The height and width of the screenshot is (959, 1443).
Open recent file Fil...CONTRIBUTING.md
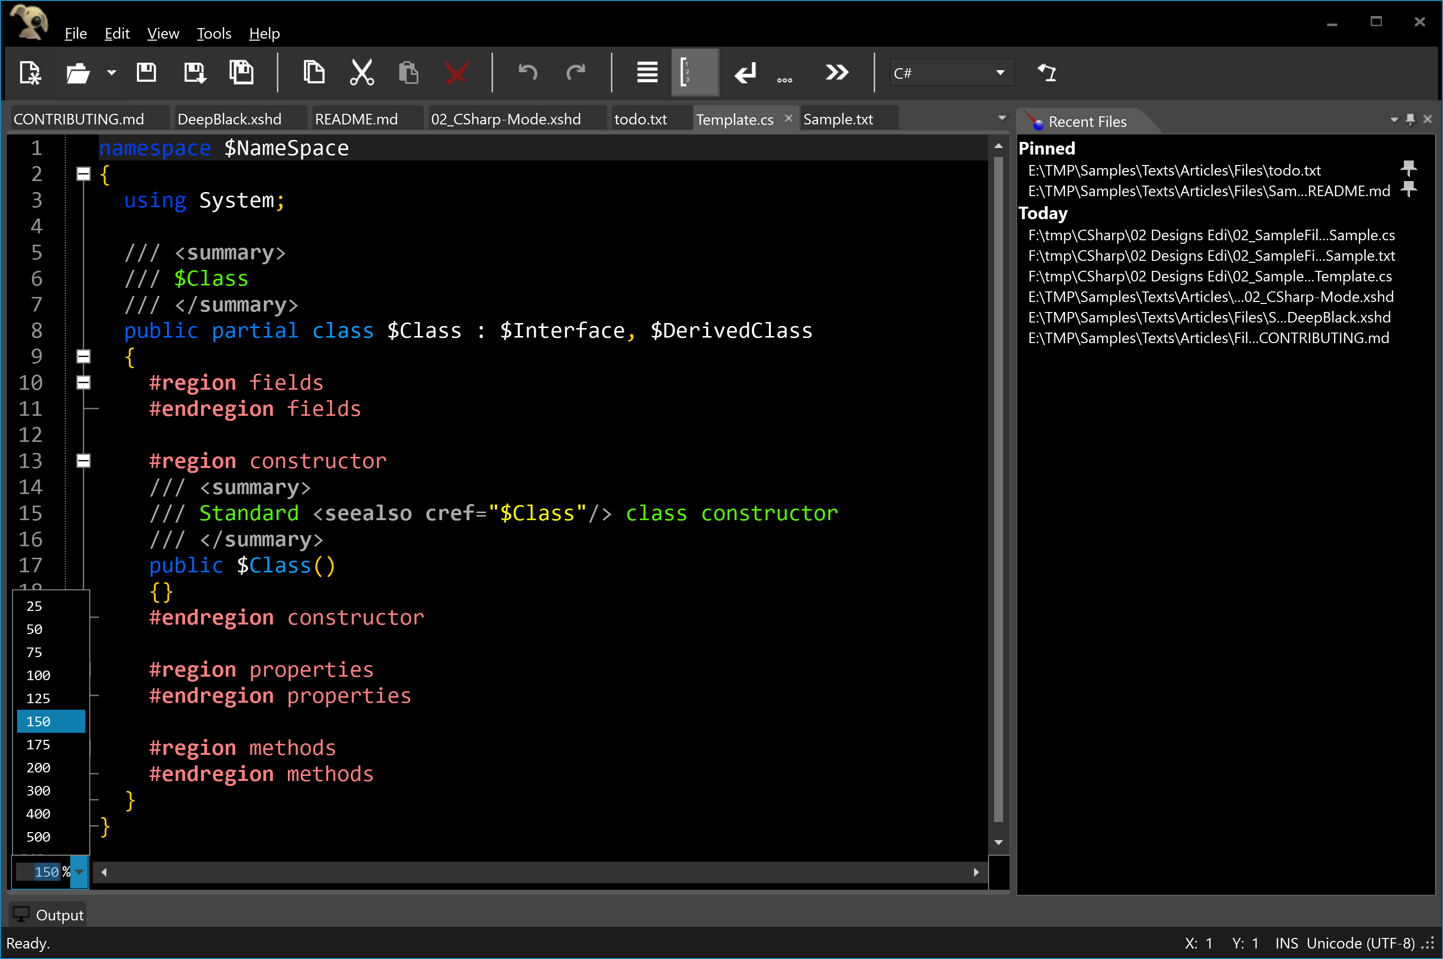pos(1209,338)
